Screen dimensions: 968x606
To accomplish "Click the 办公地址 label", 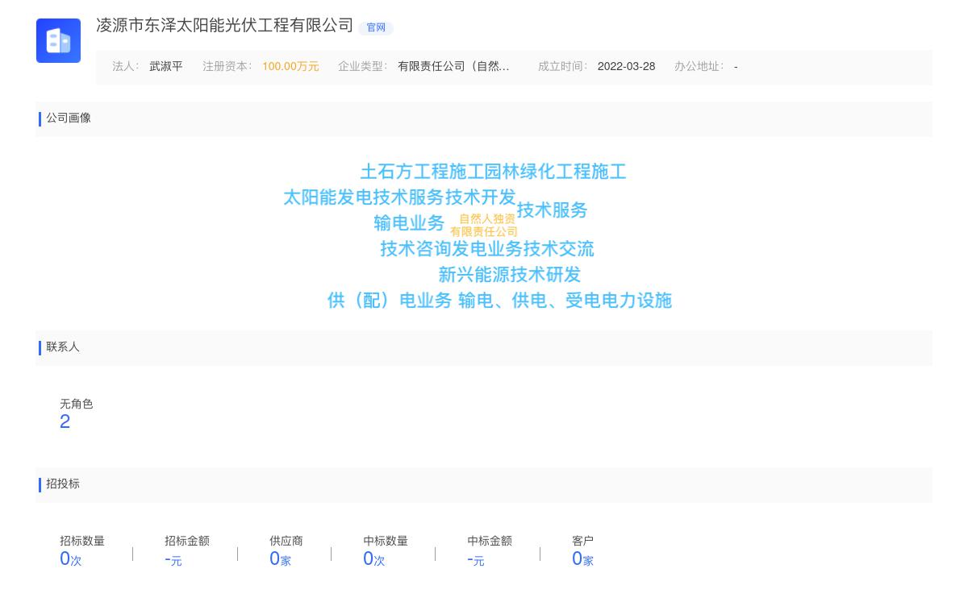I will [699, 67].
